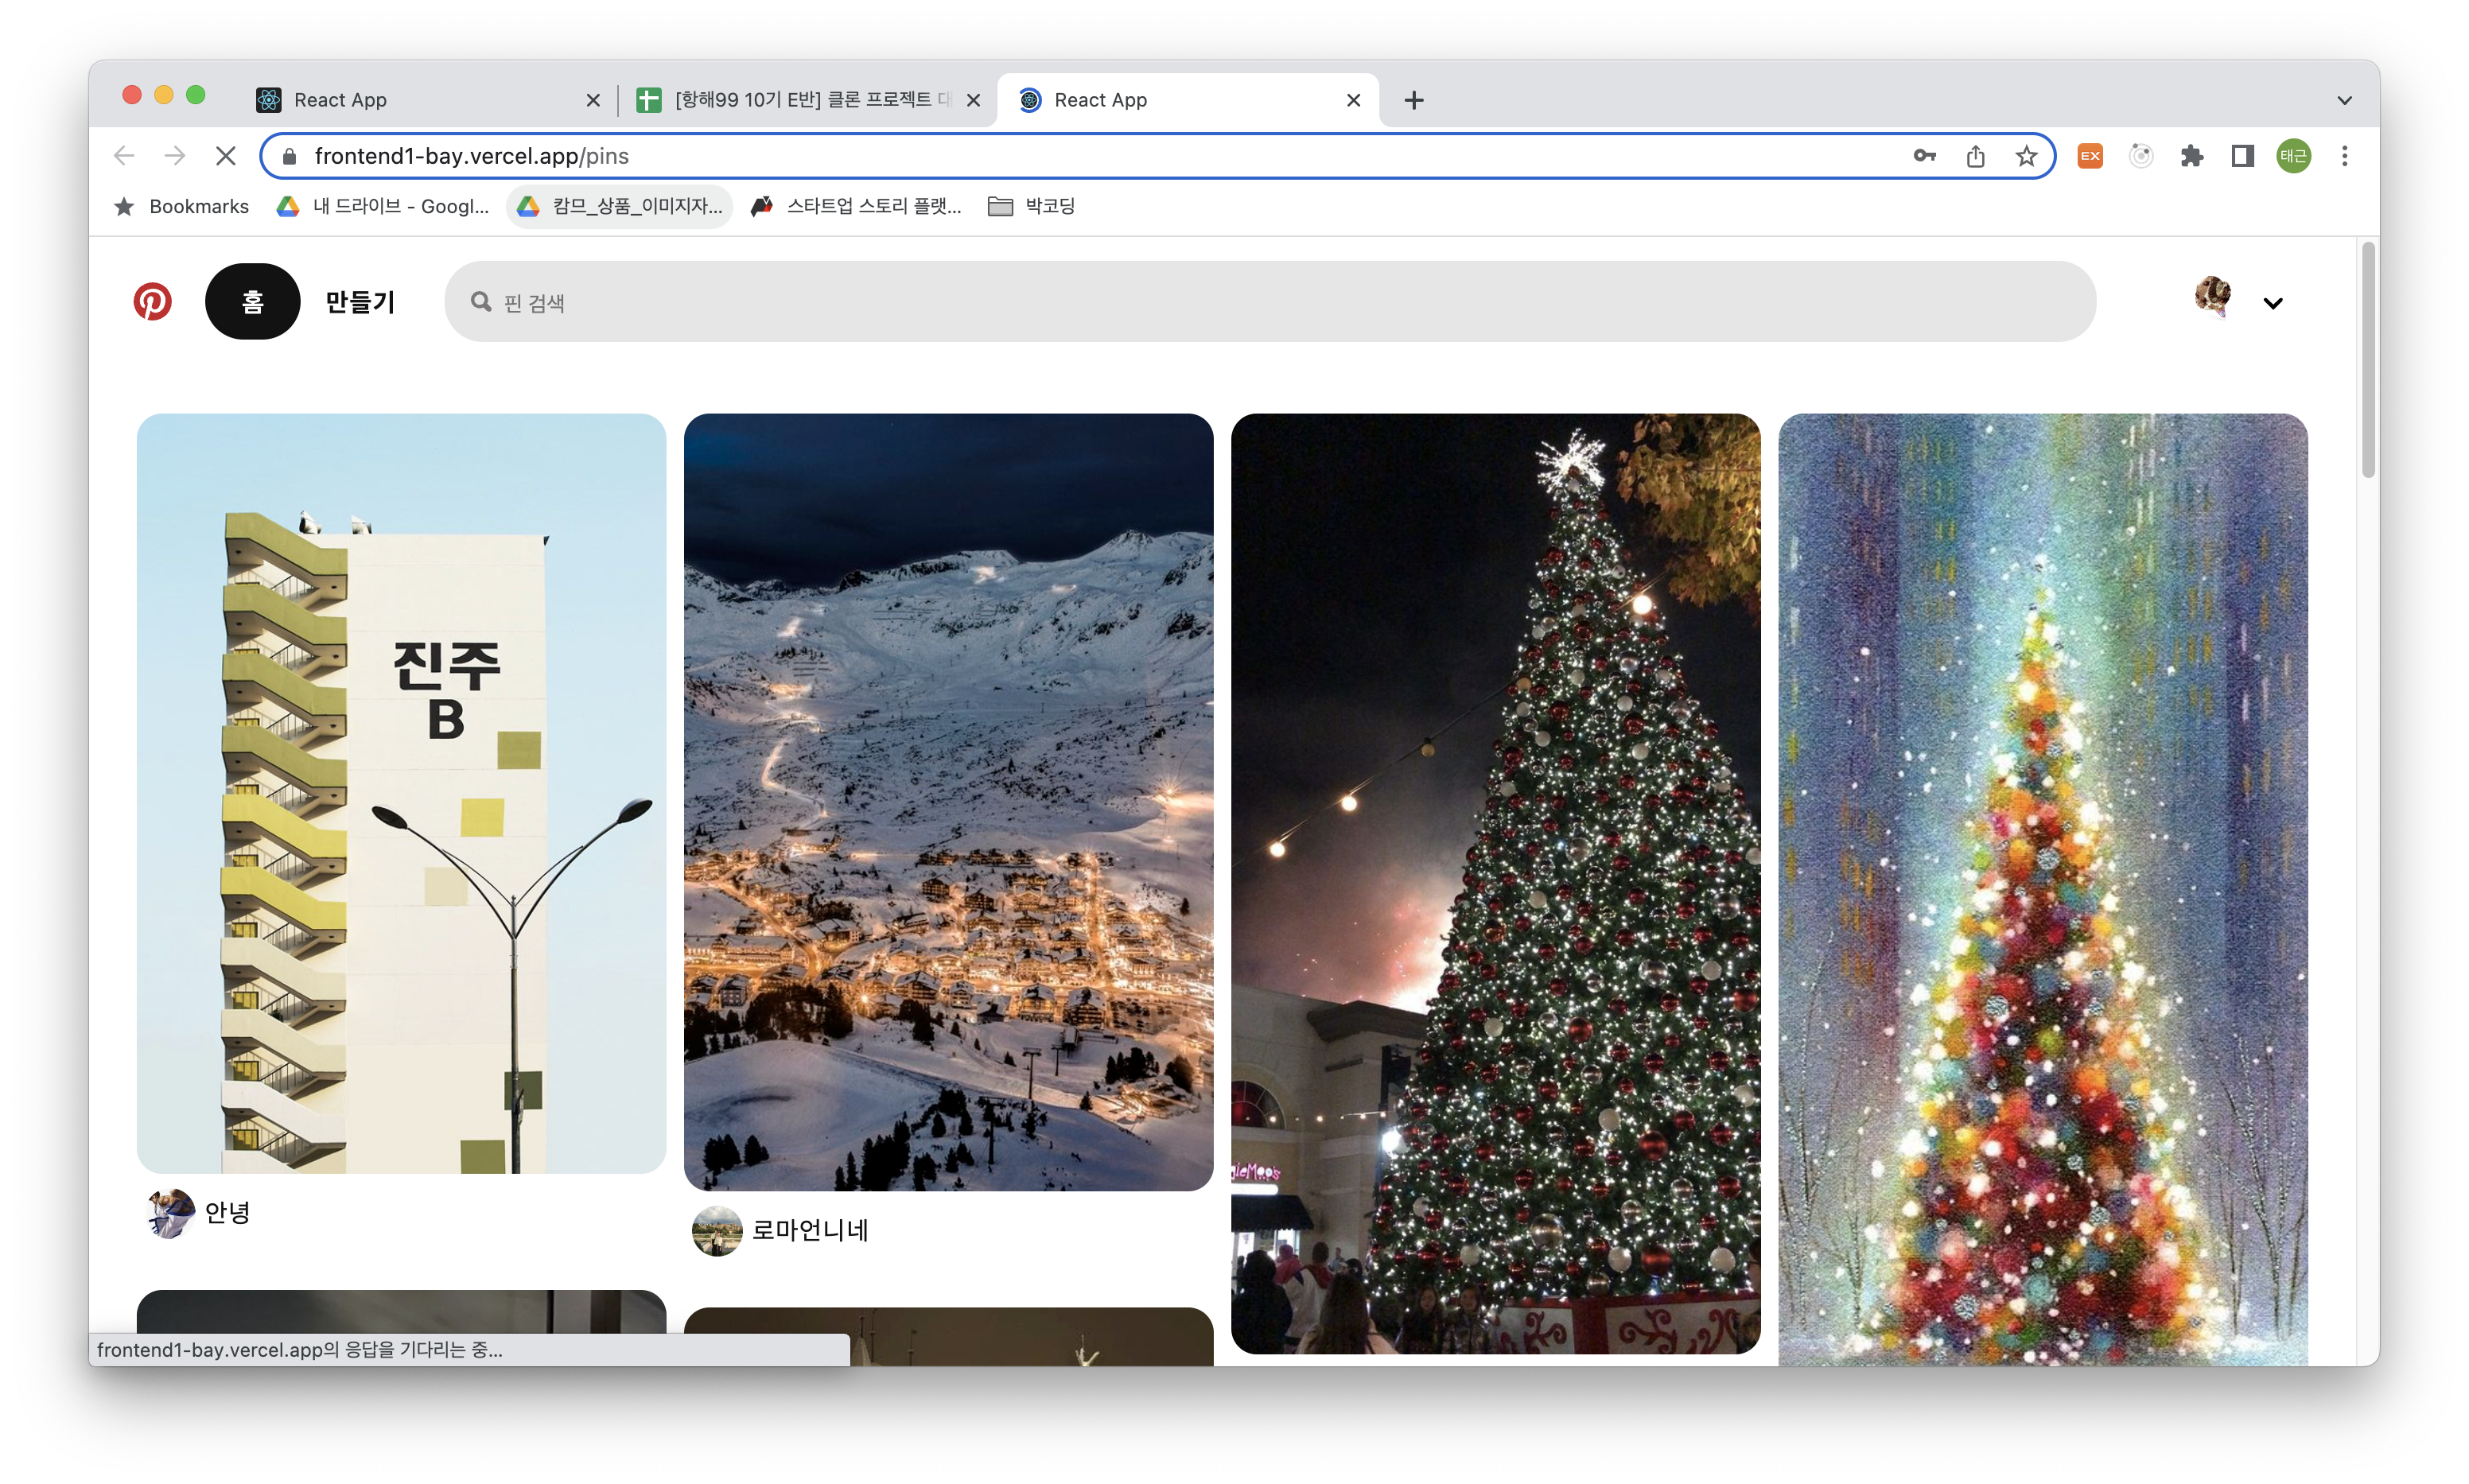
Task: Expand the tab search chevron
Action: click(2344, 100)
